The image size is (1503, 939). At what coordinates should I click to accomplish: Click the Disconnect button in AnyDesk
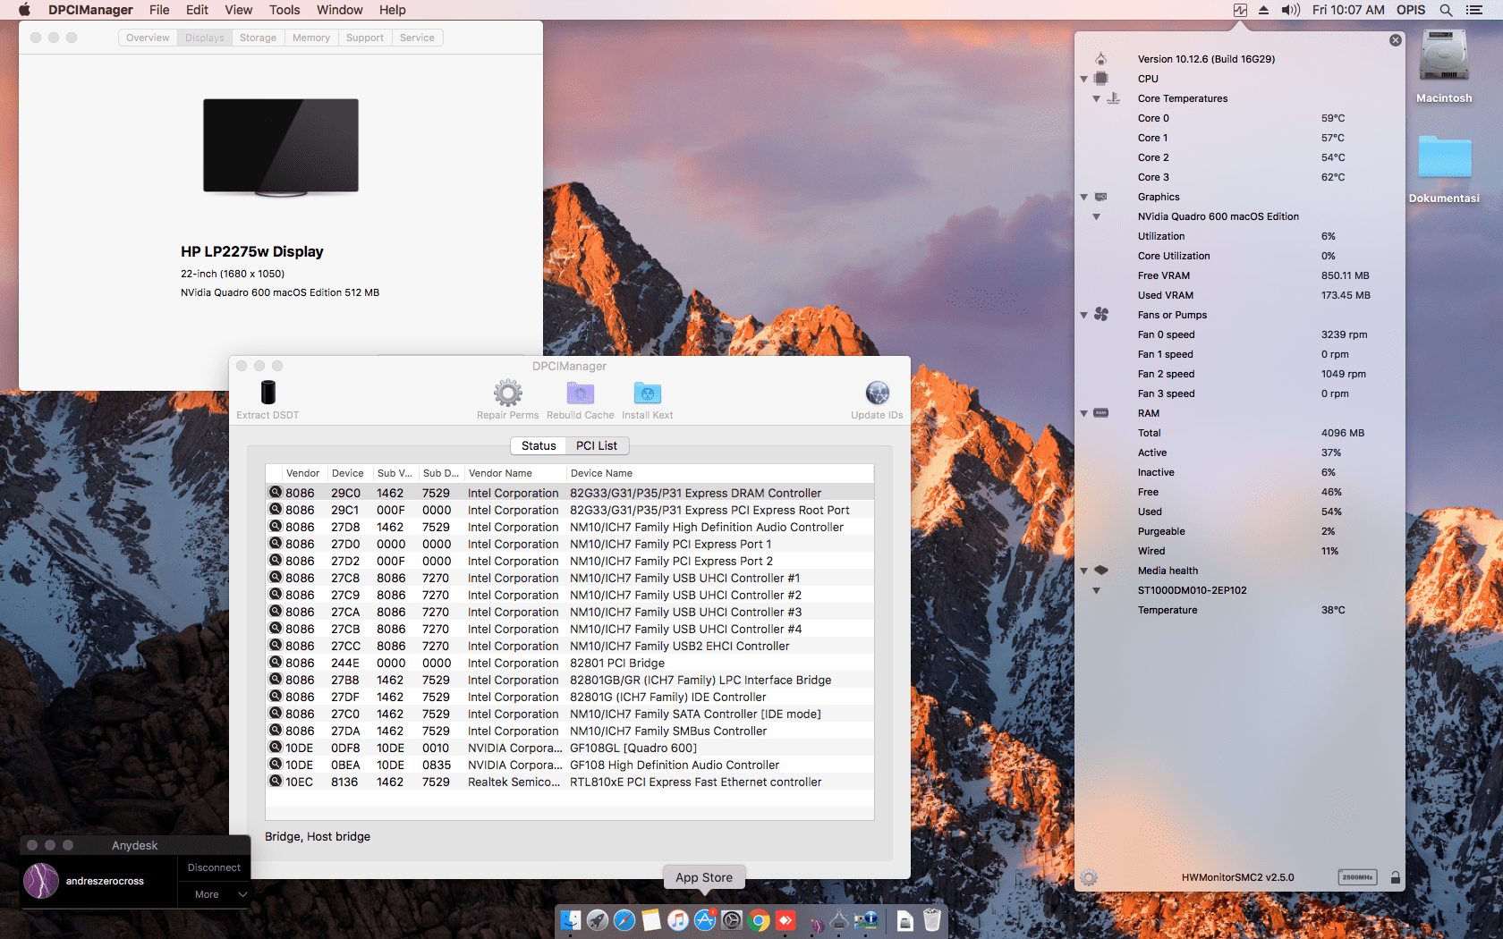pos(214,867)
